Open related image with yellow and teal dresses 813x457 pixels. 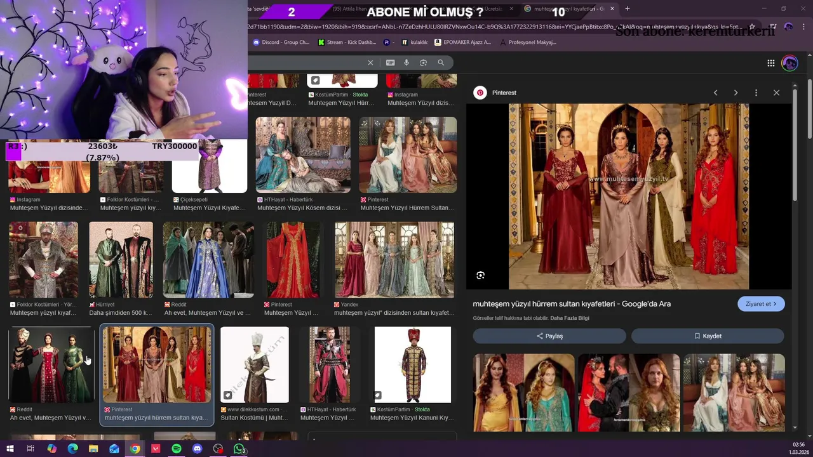pos(523,393)
